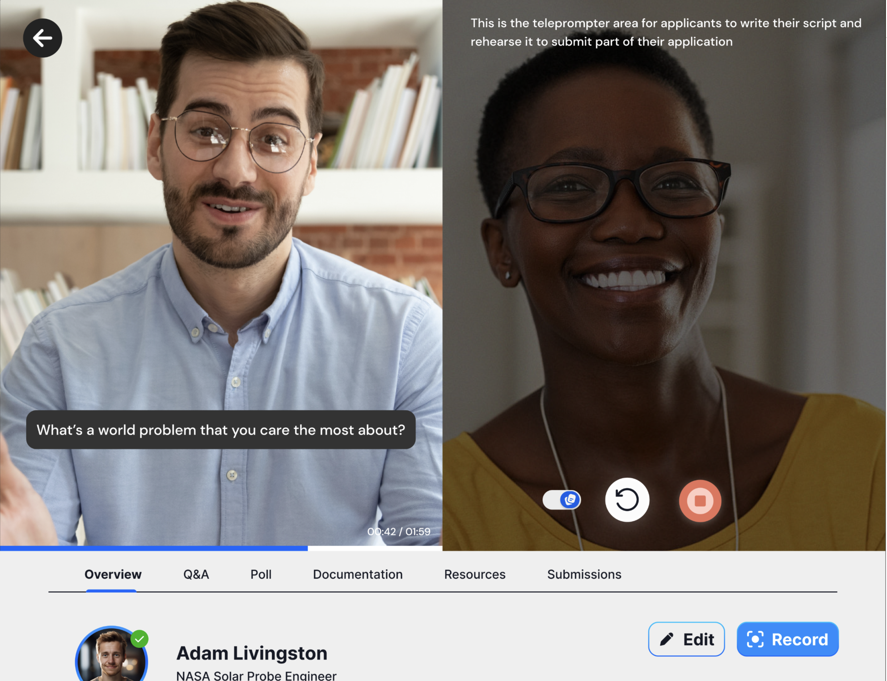Switch to the Q&A tab
887x681 pixels.
click(x=196, y=574)
